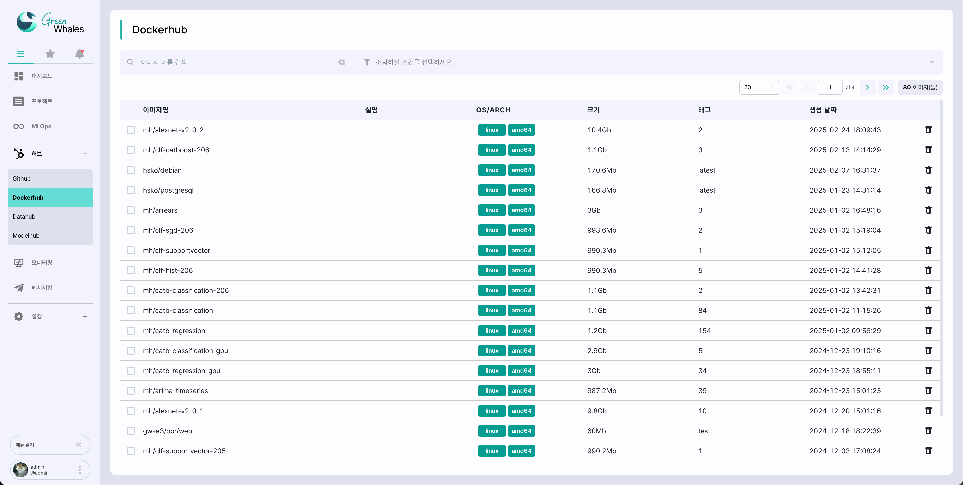Check the mh/clf-supportvector-205 row

130,451
